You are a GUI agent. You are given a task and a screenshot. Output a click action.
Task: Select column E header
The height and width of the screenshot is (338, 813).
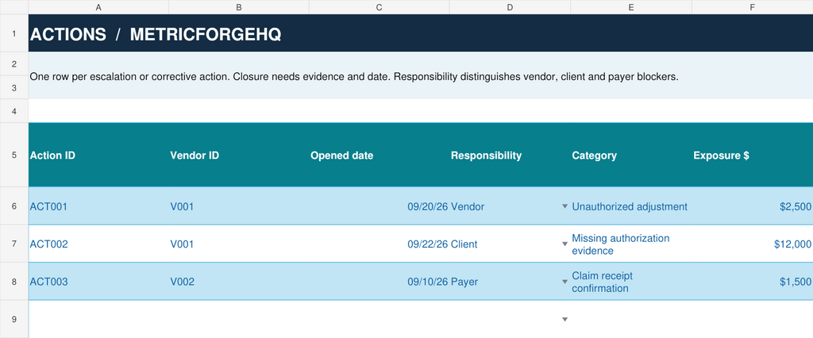point(631,7)
